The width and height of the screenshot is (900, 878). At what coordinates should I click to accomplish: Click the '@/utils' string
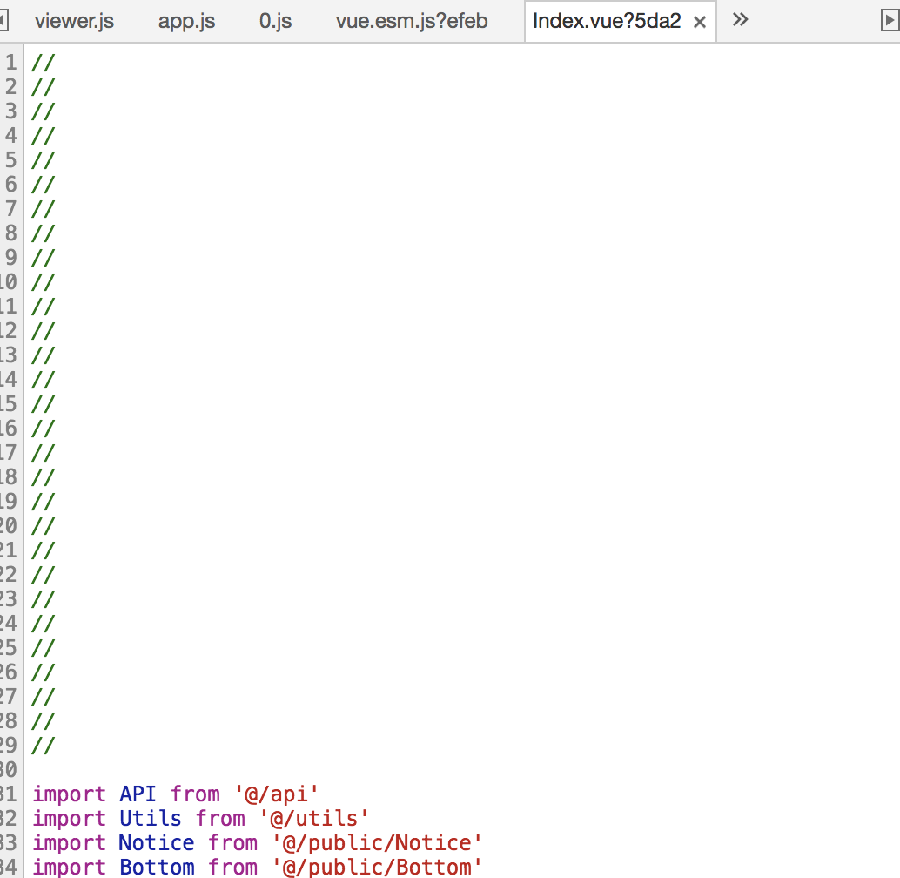click(x=314, y=818)
